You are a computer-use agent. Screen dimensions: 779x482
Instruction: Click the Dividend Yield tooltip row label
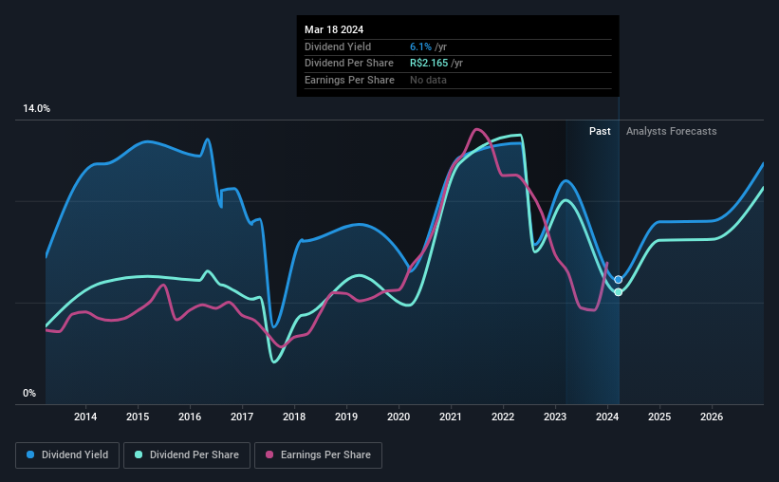pyautogui.click(x=338, y=46)
